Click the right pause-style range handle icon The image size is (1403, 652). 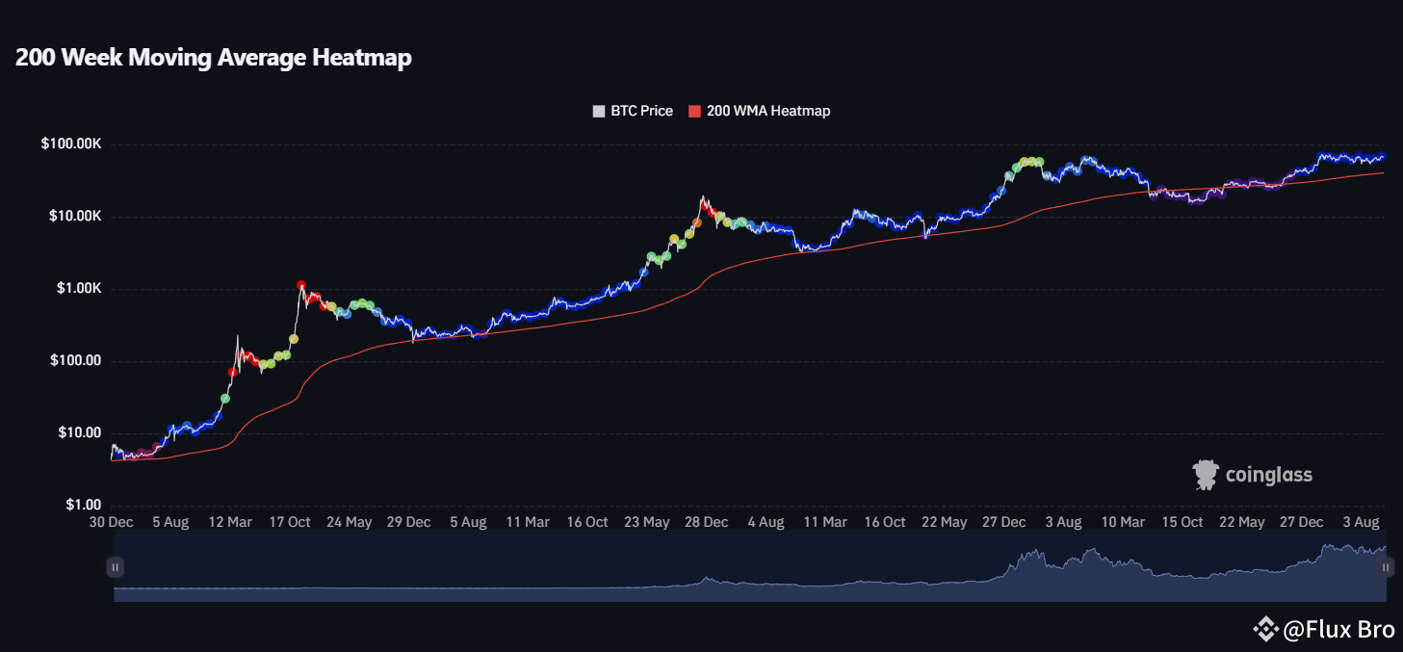pos(1385,566)
